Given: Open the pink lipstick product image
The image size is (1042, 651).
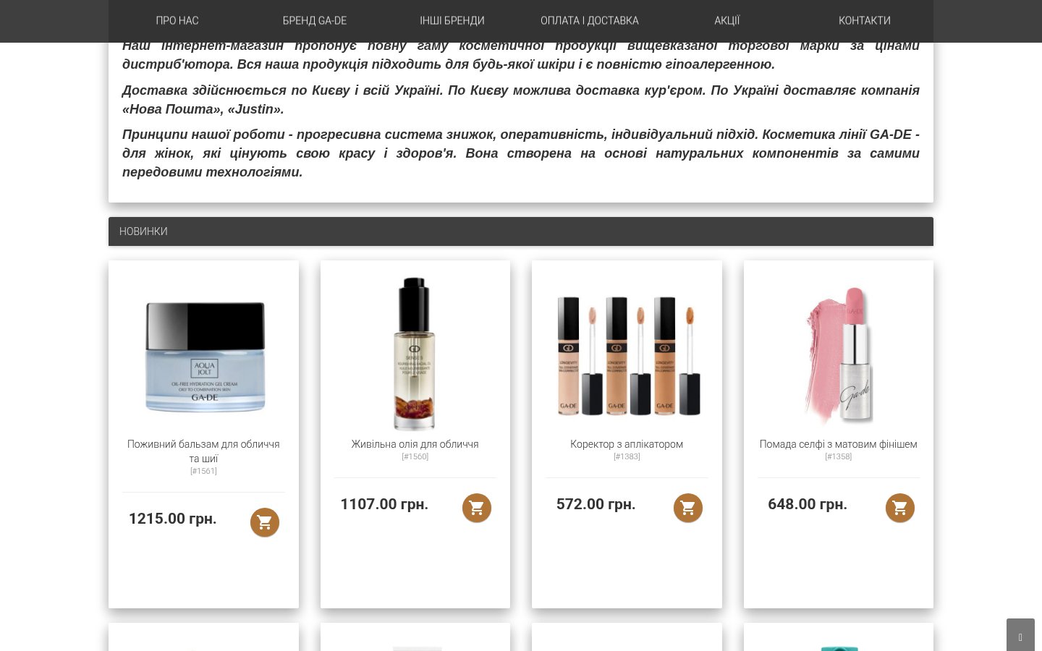Looking at the screenshot, I should click(839, 354).
